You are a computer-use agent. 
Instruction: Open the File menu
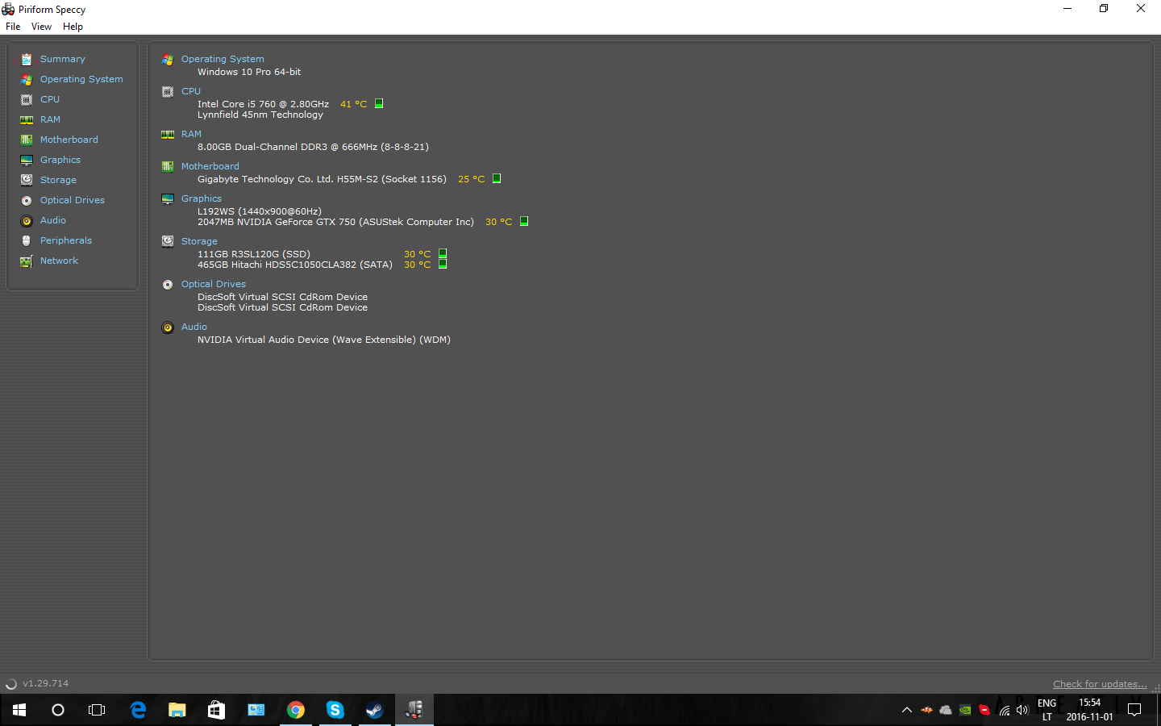[13, 27]
